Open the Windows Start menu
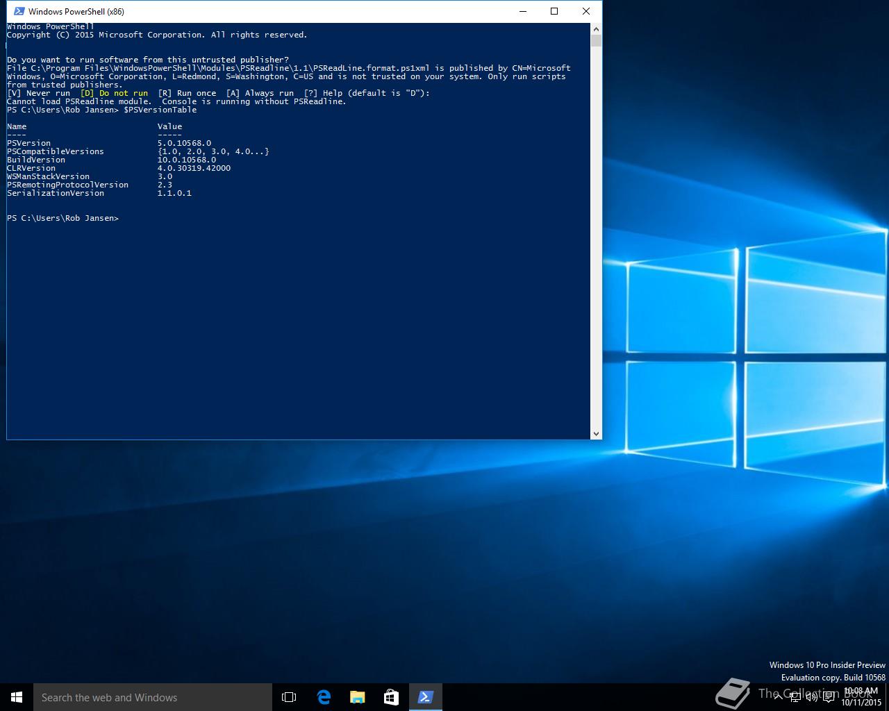889x711 pixels. point(17,697)
